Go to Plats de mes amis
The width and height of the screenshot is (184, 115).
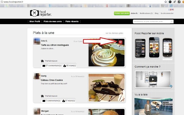click(x=53, y=22)
